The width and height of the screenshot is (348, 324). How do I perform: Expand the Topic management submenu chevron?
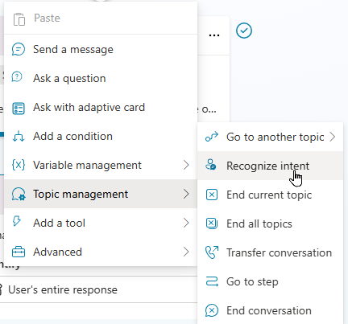pos(186,194)
